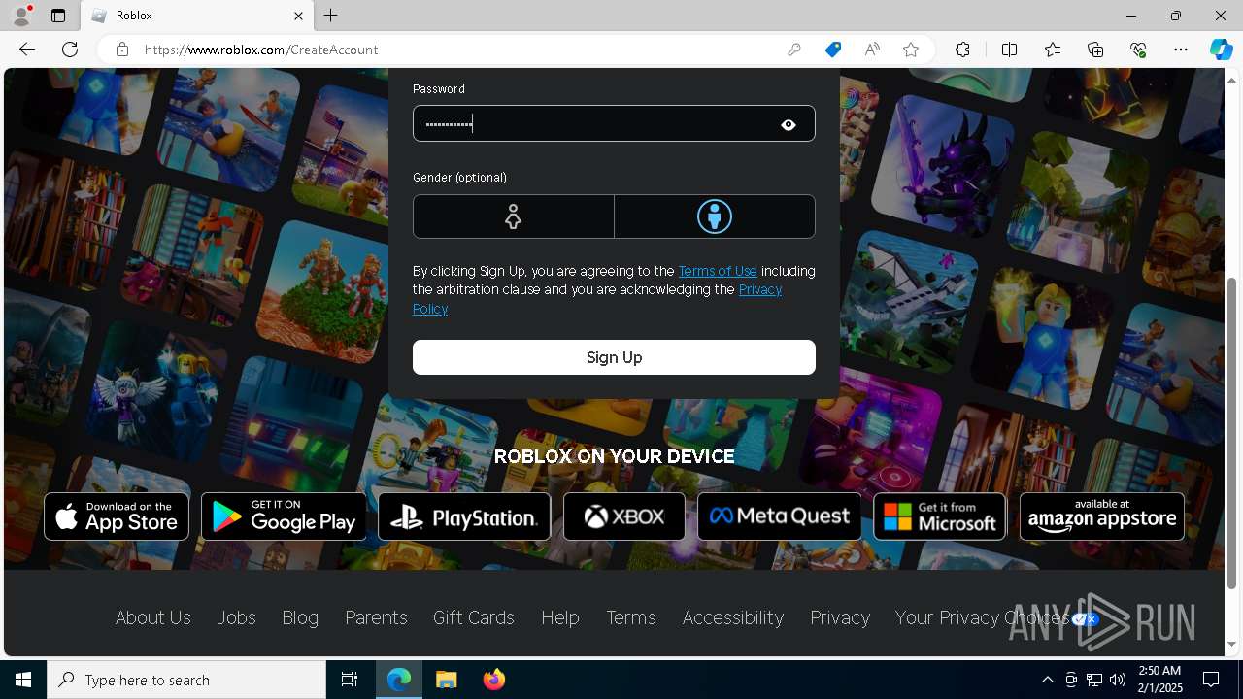The height and width of the screenshot is (699, 1243).
Task: Open the Favorites list
Action: click(1053, 50)
